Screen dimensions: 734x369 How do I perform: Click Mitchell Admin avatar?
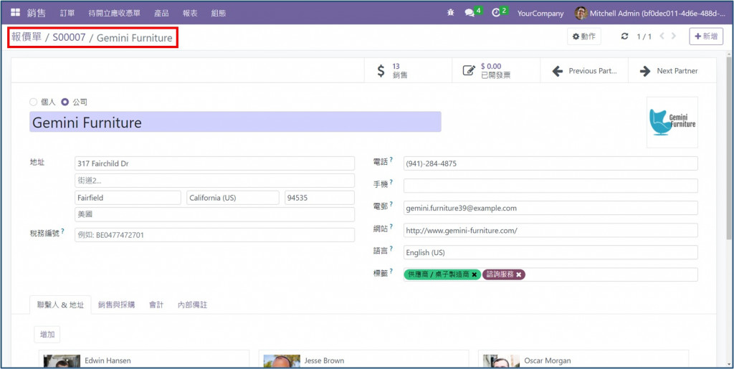pyautogui.click(x=581, y=13)
